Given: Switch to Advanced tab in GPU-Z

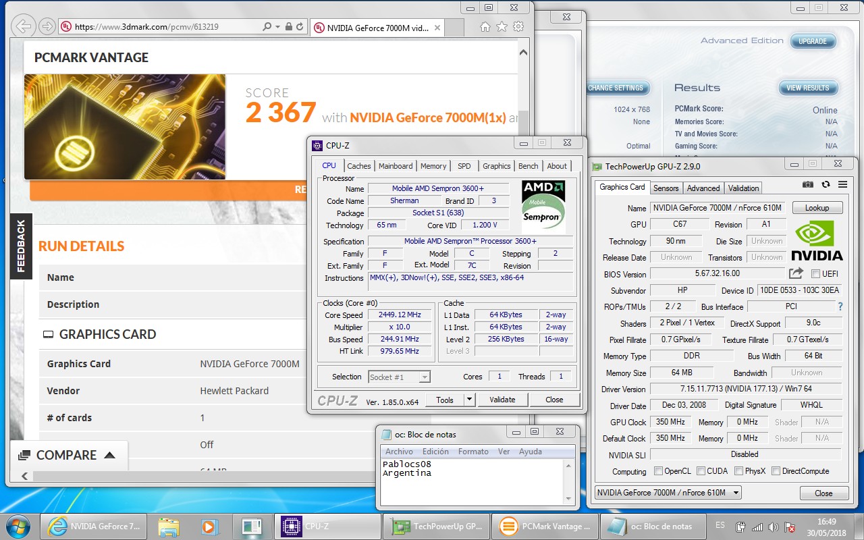Looking at the screenshot, I should [x=704, y=188].
